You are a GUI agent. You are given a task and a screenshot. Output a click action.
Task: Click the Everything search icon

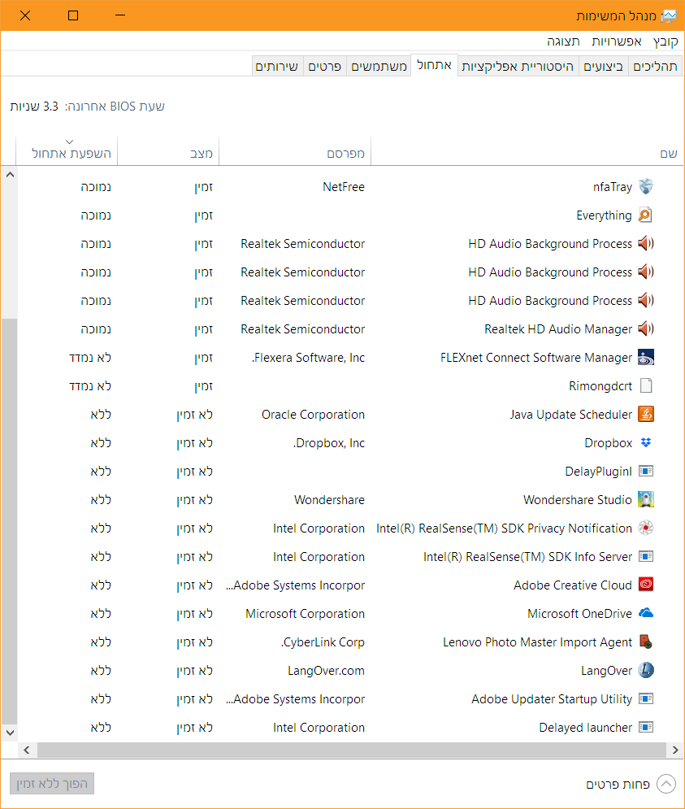646,215
